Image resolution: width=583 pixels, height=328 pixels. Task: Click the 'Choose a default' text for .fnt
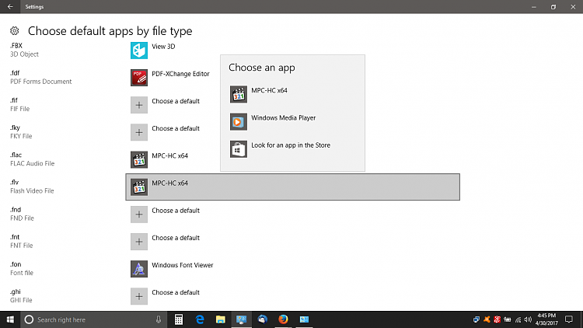176,238
